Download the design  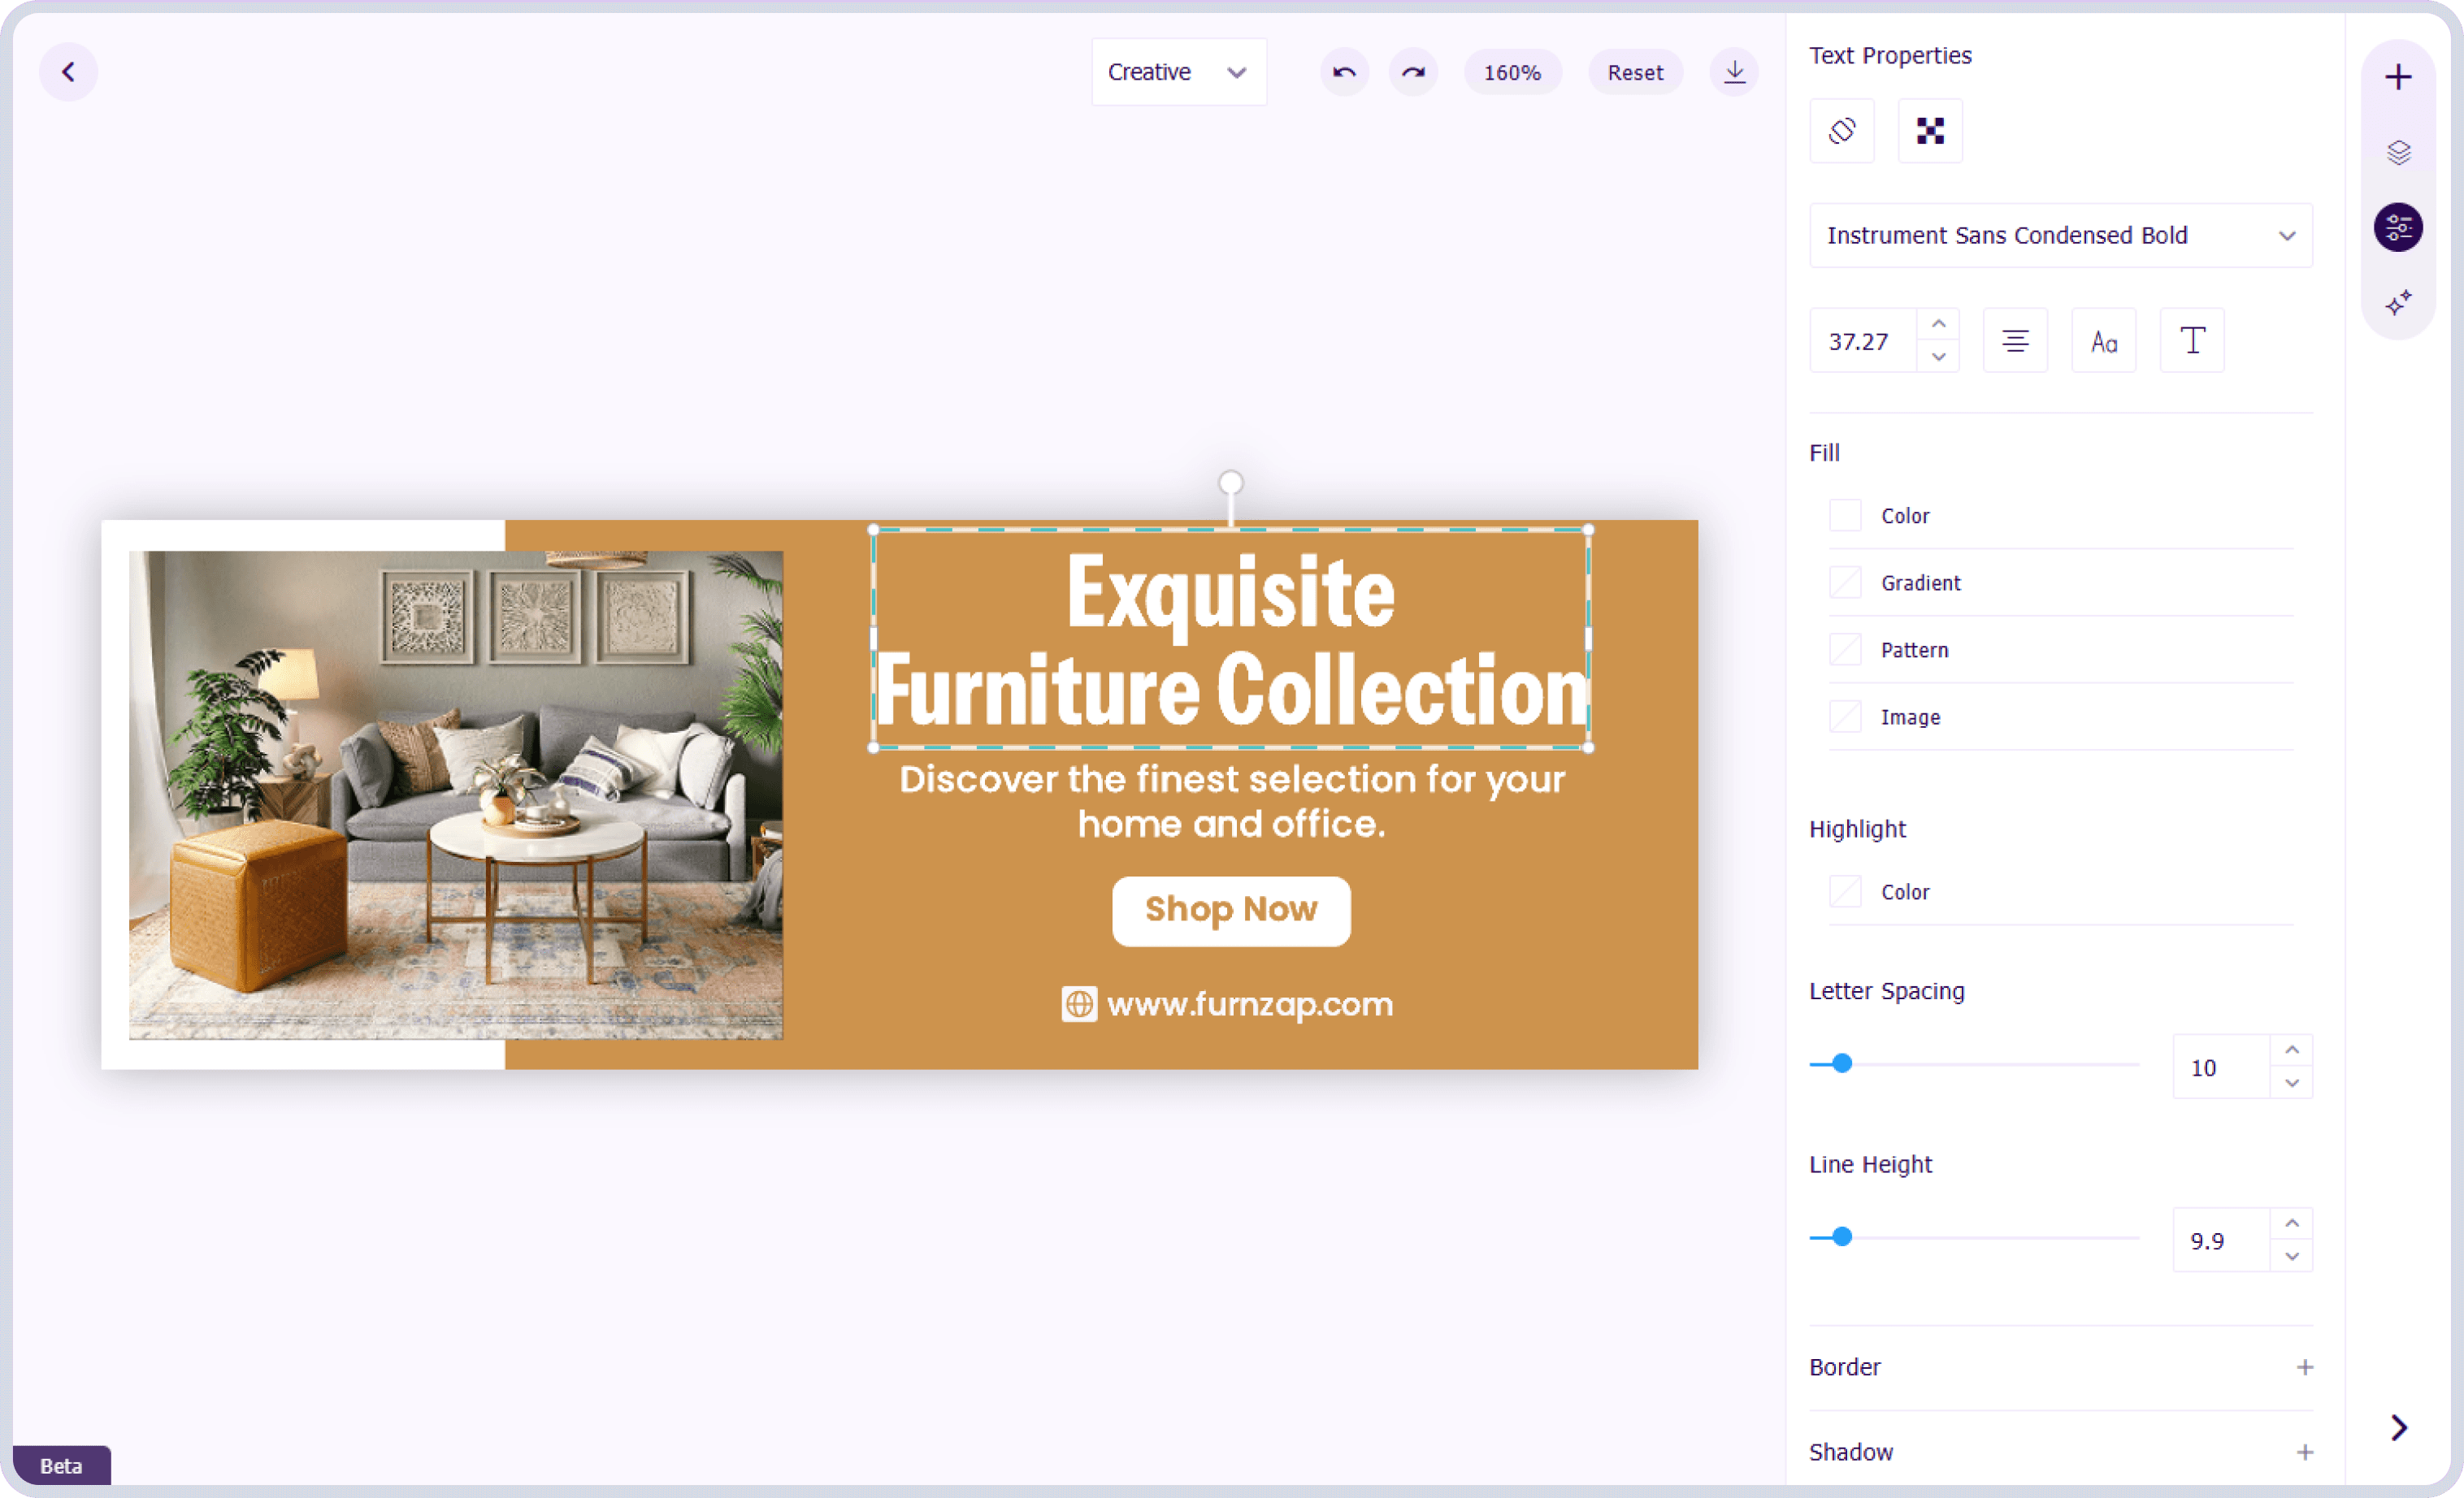(1734, 72)
